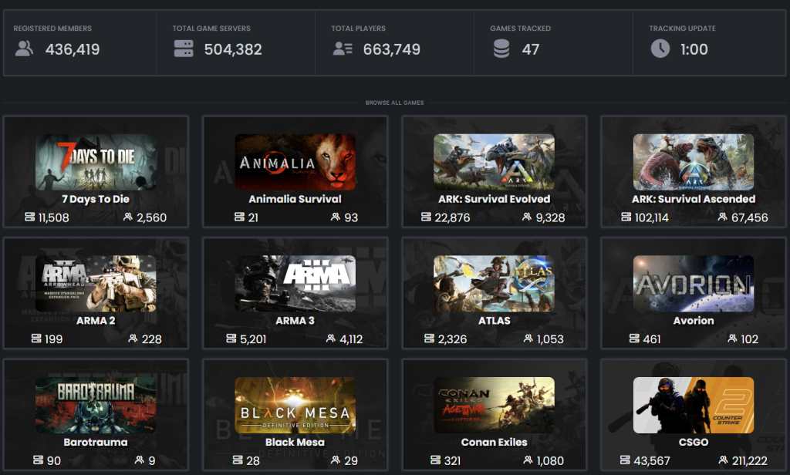Click the ARMA 2 server-count icon

[36, 338]
